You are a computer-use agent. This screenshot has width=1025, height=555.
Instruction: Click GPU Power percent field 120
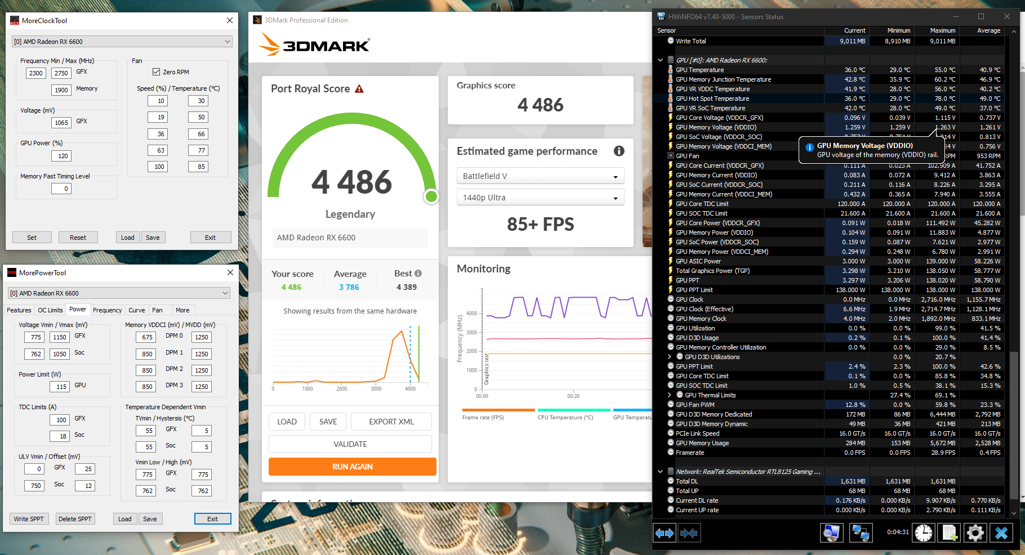click(x=61, y=156)
